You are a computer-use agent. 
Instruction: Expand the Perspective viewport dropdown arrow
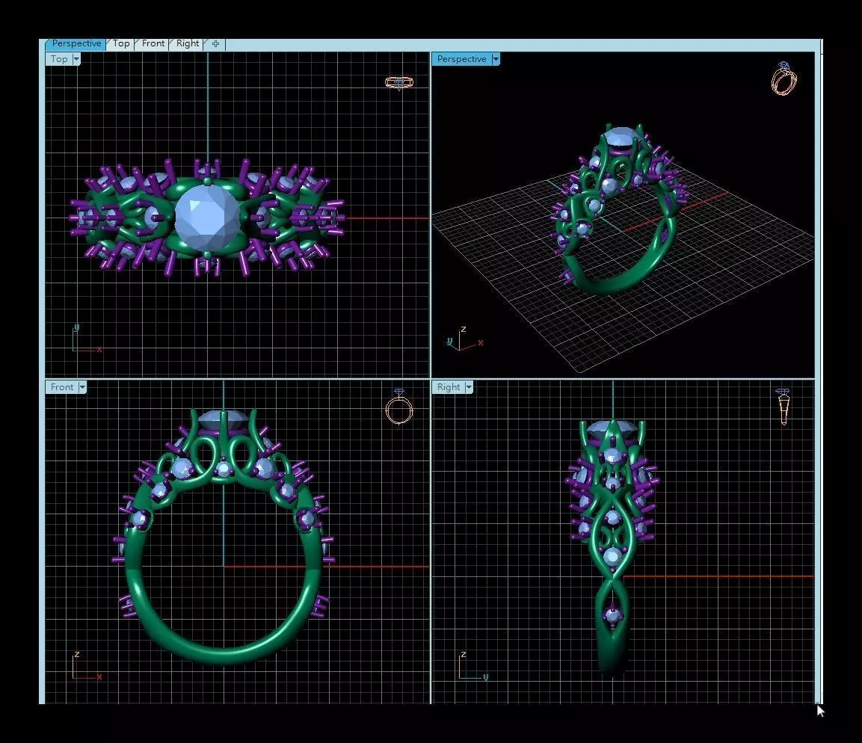pos(496,59)
